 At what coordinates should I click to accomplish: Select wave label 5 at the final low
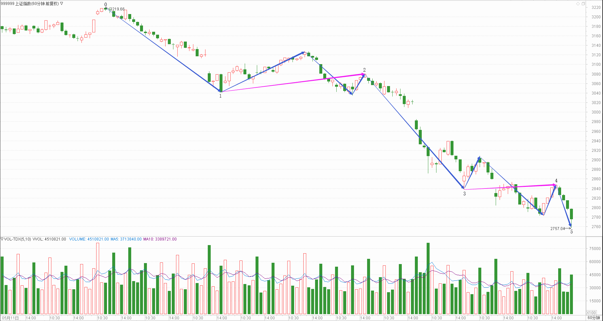pos(572,232)
